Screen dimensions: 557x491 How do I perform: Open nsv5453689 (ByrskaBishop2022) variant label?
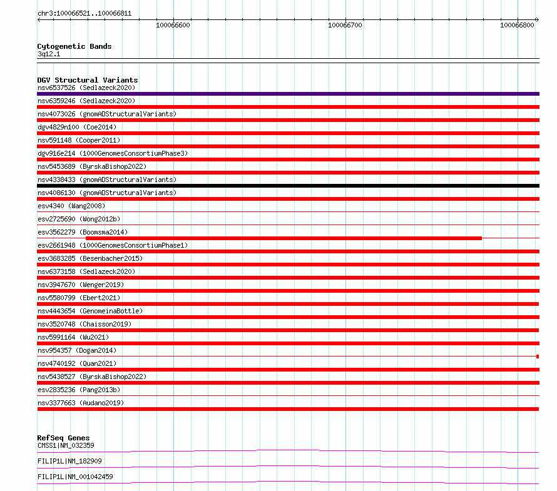click(x=92, y=166)
